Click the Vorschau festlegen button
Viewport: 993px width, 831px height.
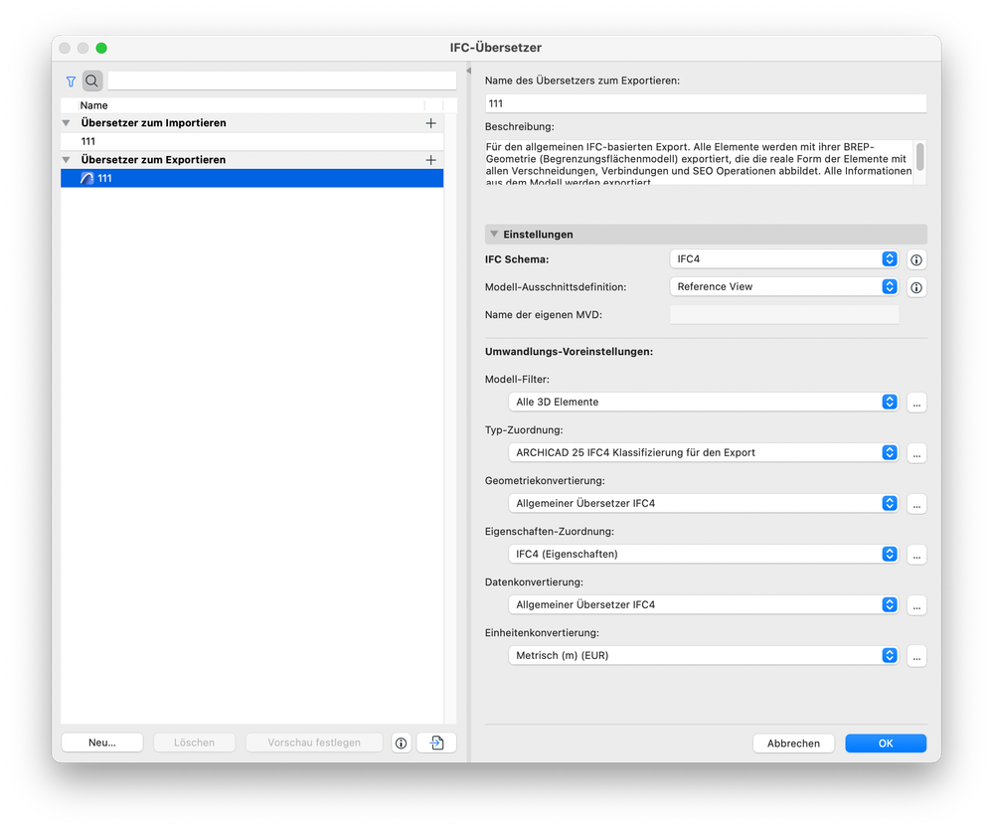(x=314, y=743)
